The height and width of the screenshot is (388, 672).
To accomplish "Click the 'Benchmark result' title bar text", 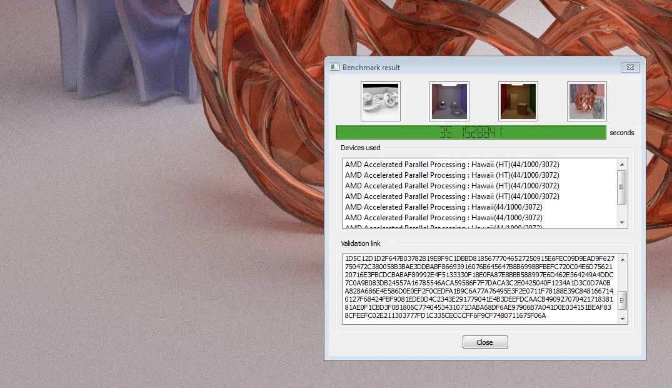I will coord(371,68).
